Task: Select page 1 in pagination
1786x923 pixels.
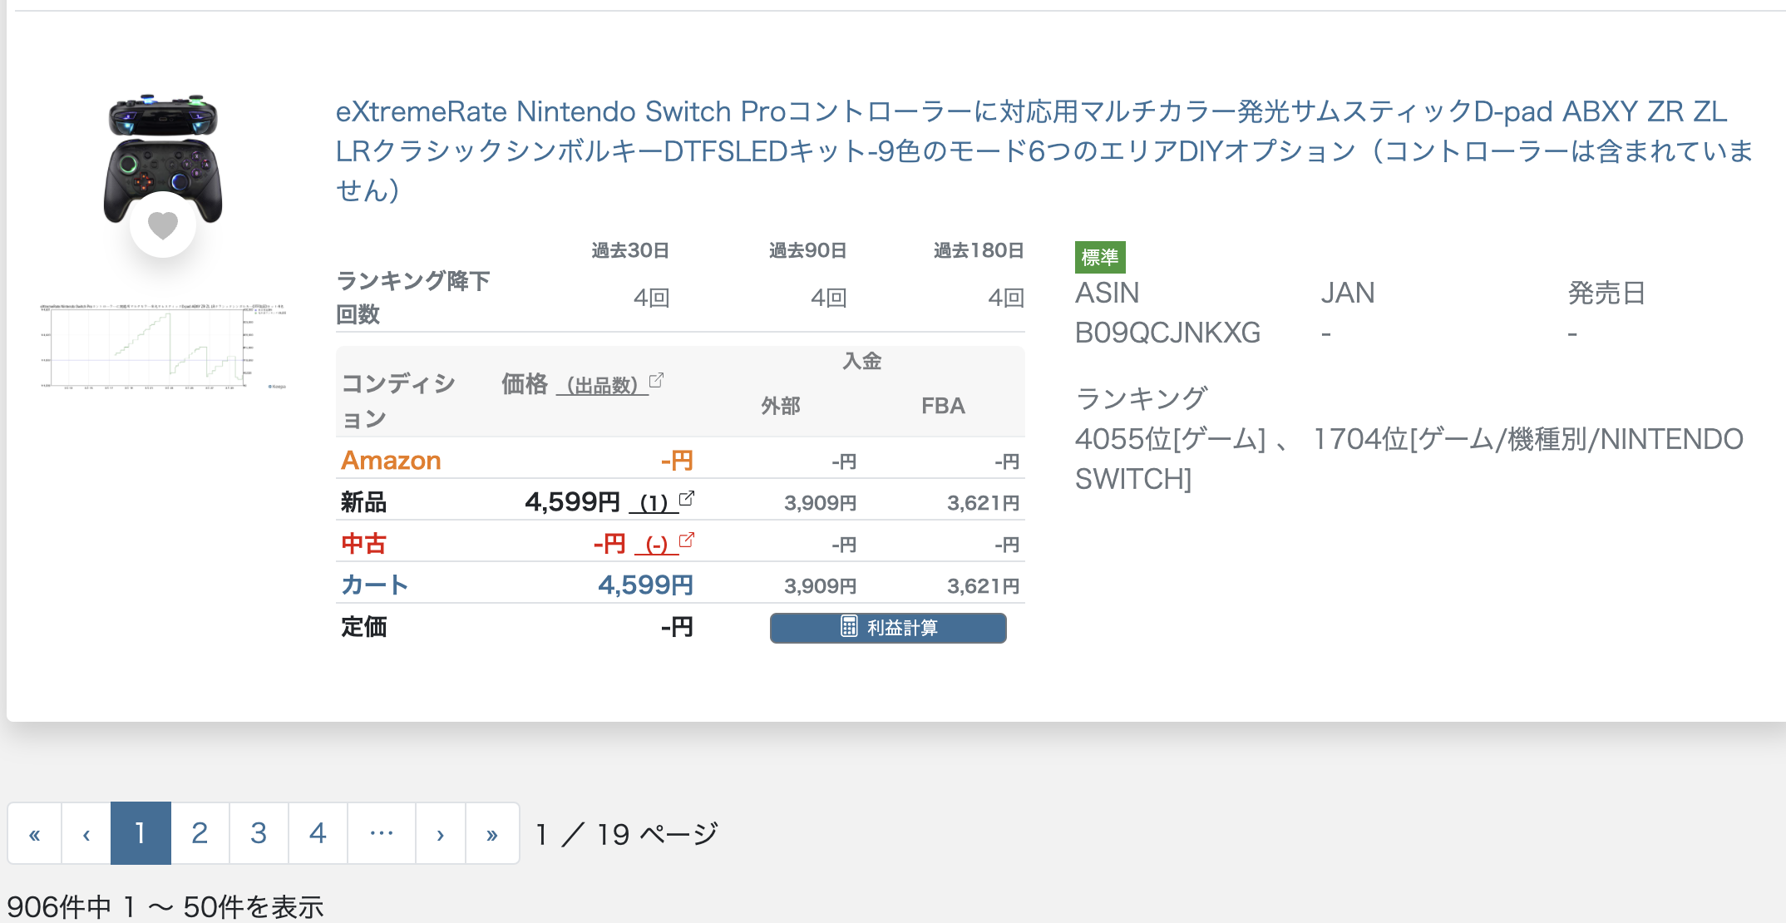Action: (x=141, y=834)
